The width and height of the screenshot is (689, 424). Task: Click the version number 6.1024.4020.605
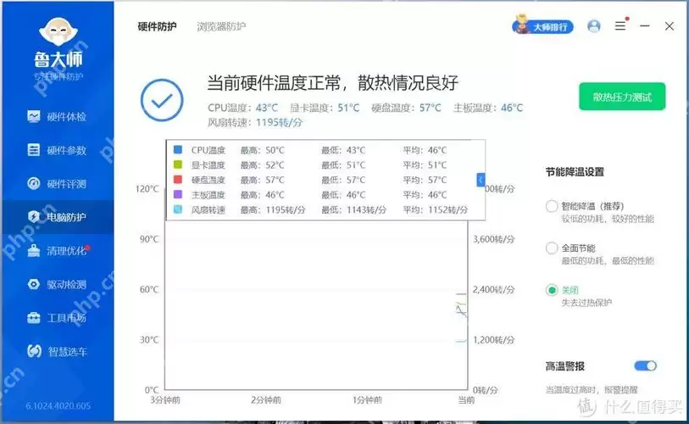58,405
